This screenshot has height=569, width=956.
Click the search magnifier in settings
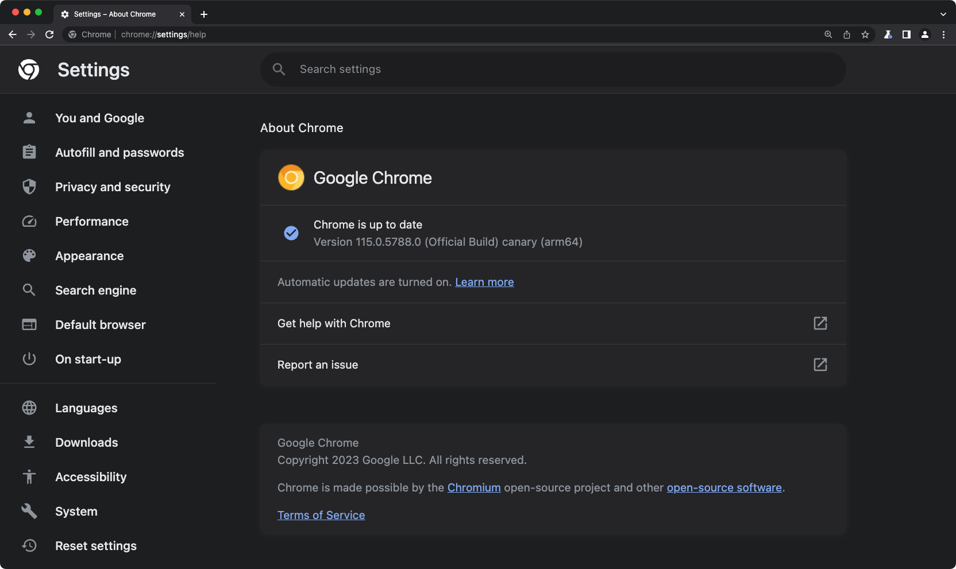coord(279,69)
